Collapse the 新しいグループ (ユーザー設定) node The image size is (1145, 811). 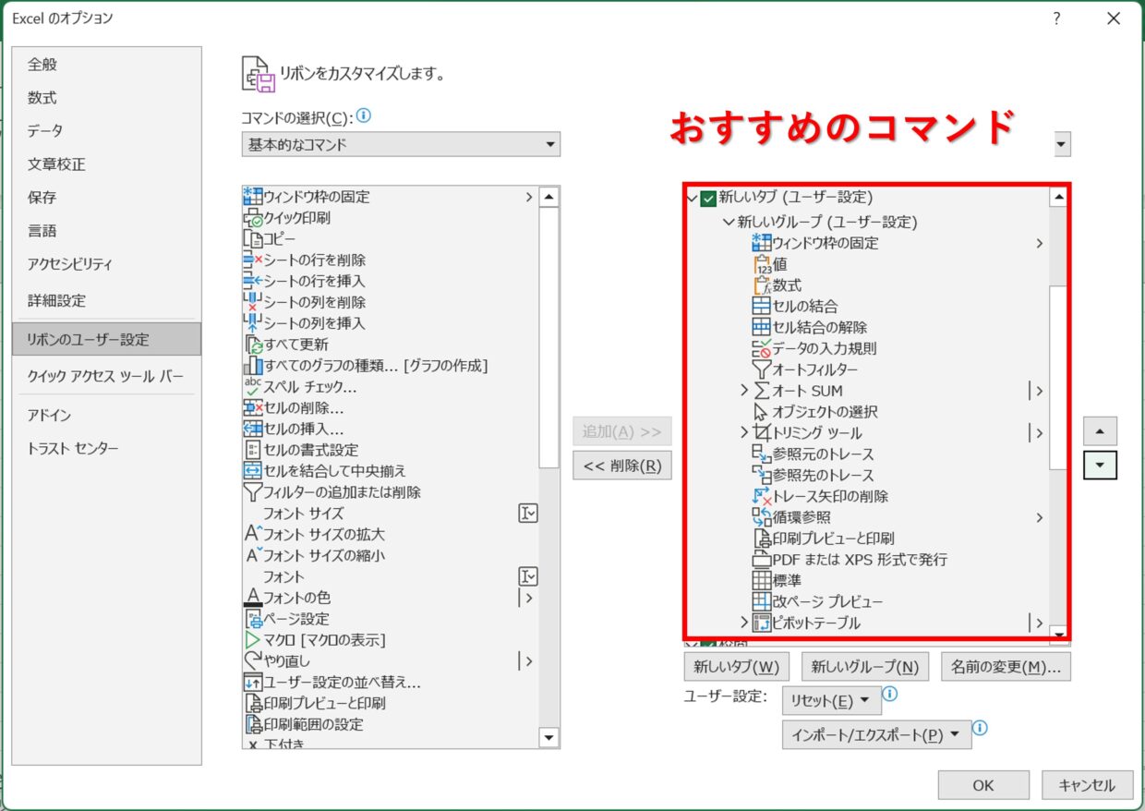(x=729, y=223)
